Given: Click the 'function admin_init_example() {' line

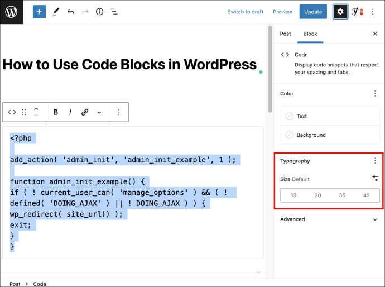Looking at the screenshot, I should point(78,181).
